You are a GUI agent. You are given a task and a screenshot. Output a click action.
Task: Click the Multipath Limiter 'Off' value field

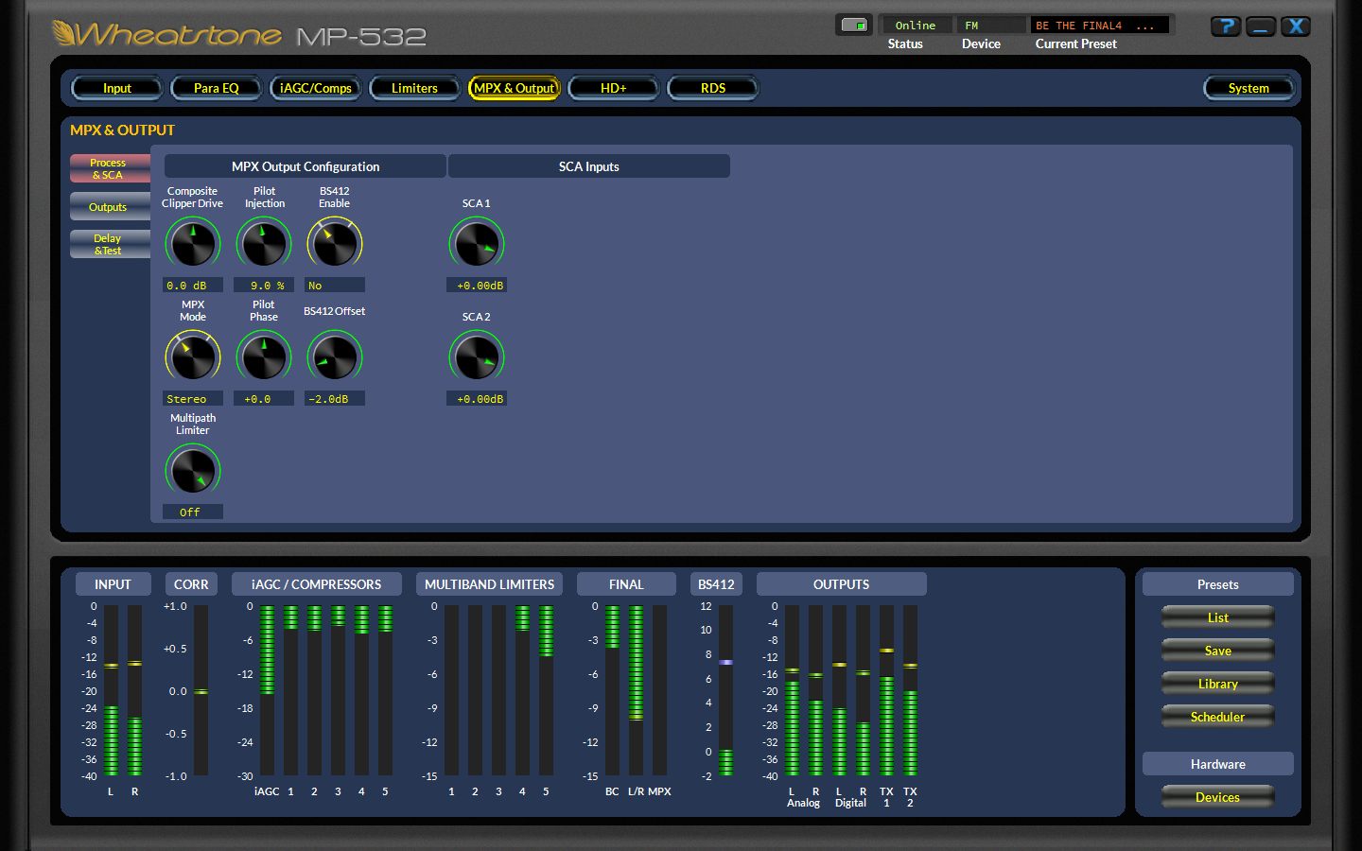pos(193,512)
